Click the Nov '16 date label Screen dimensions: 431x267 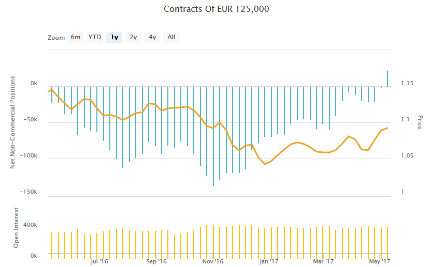[x=213, y=262]
